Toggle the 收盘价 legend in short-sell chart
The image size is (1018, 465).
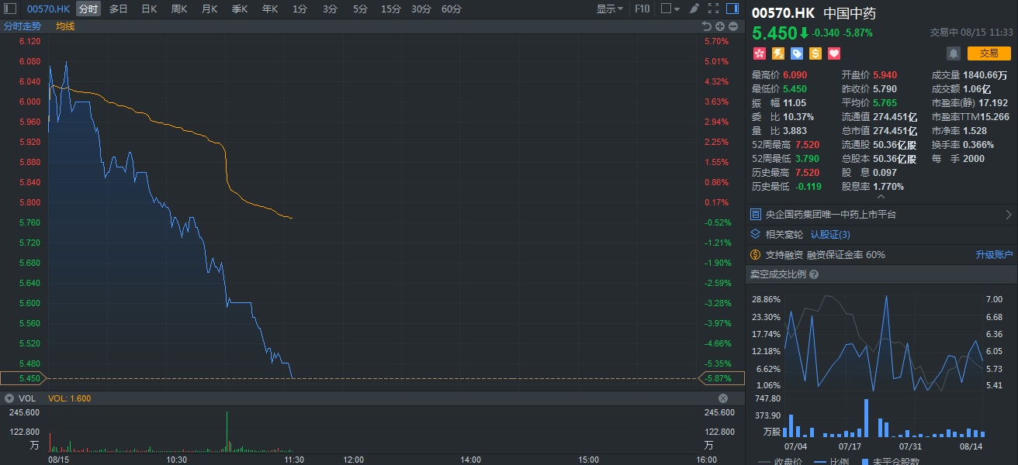[780, 462]
